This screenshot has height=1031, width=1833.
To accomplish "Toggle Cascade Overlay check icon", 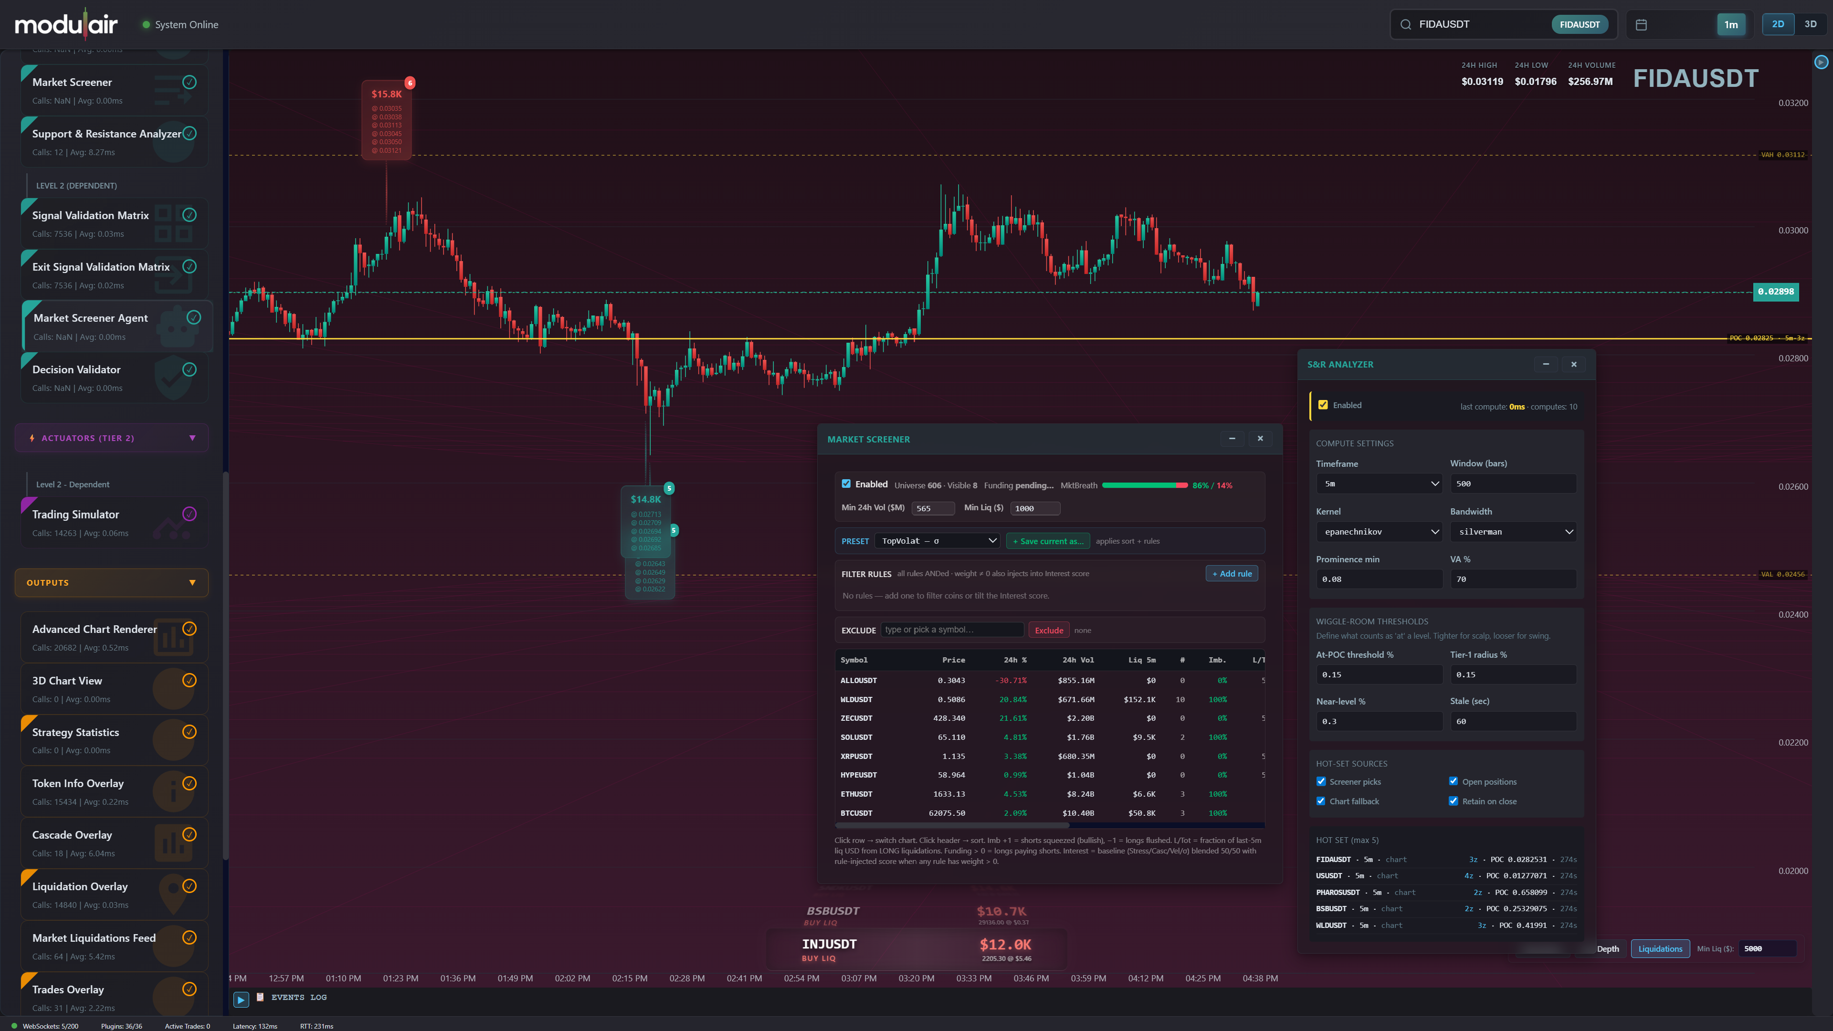I will point(190,835).
